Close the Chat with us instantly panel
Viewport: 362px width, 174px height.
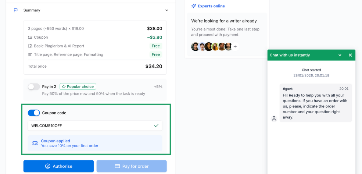click(x=350, y=55)
